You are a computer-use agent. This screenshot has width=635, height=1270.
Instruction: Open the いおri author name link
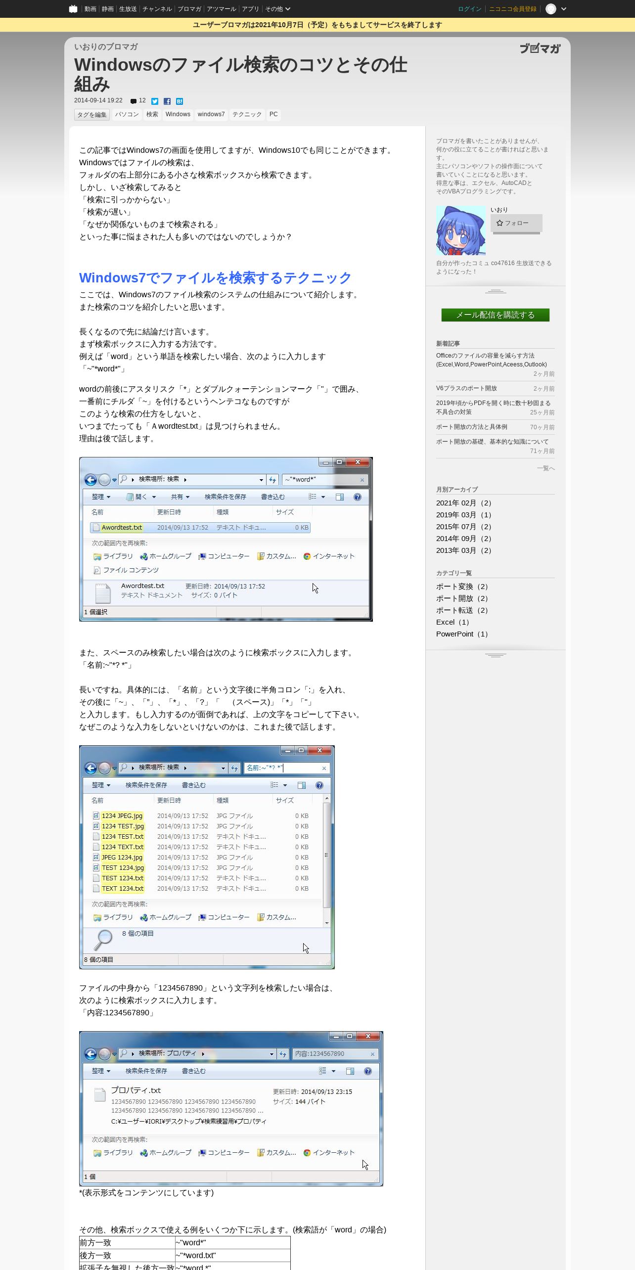tap(499, 210)
